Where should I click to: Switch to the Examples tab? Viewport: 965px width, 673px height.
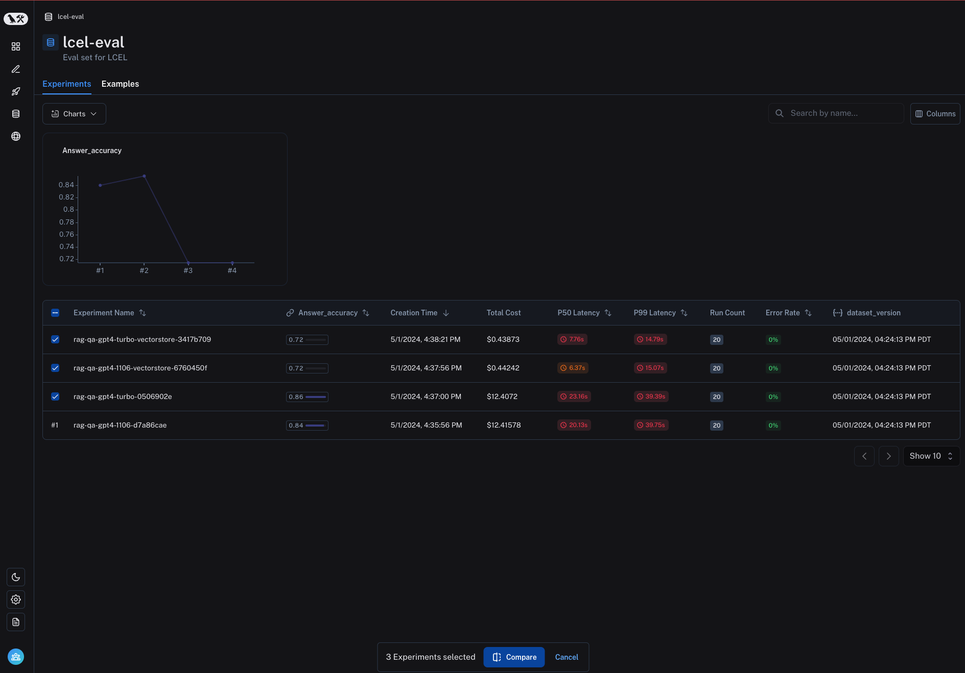(120, 84)
